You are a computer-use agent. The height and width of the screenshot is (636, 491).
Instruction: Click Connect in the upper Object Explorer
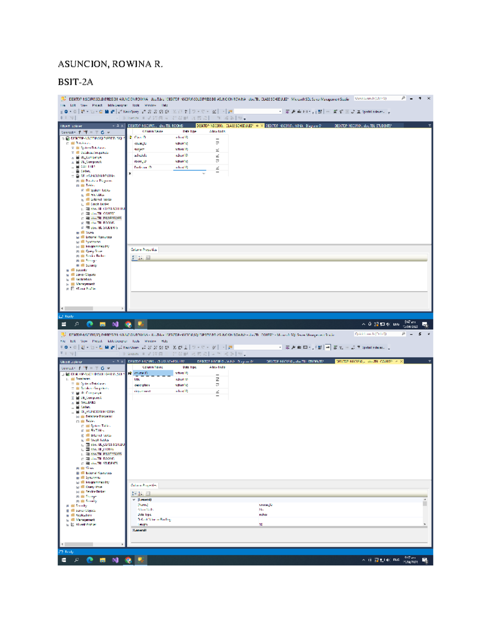pos(68,132)
